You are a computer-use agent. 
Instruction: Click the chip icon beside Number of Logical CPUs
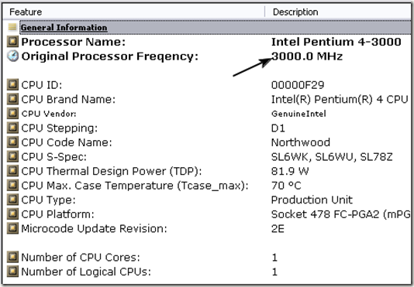pos(12,272)
